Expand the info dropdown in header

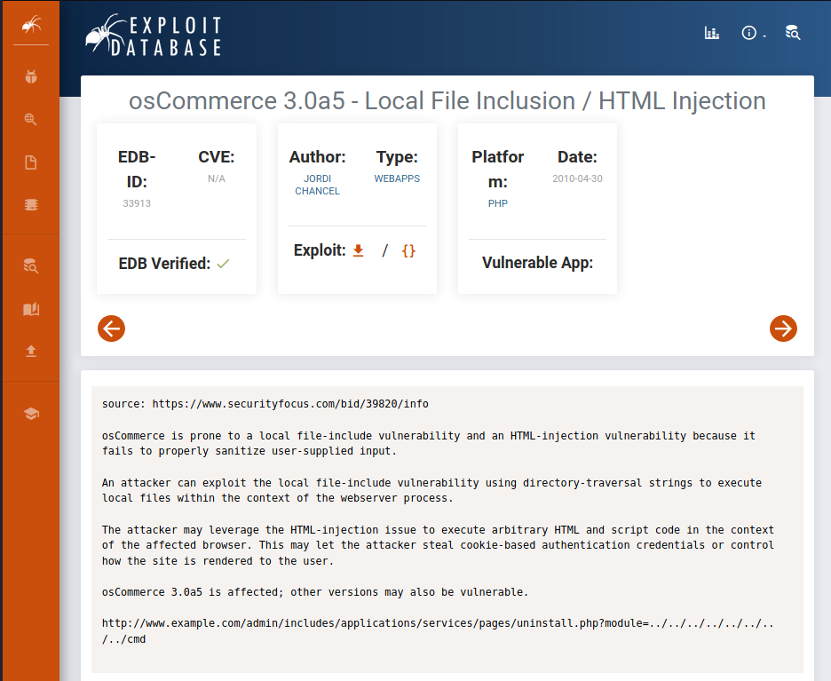tap(751, 33)
